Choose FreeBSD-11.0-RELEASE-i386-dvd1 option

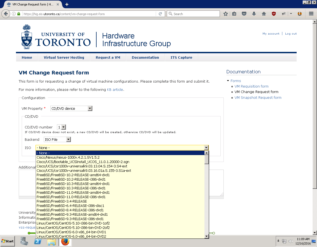[120, 197]
